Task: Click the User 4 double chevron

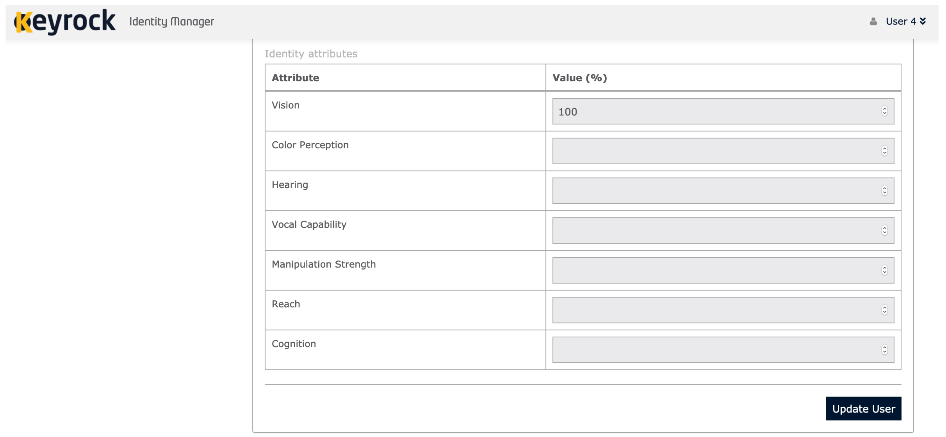Action: pyautogui.click(x=922, y=21)
